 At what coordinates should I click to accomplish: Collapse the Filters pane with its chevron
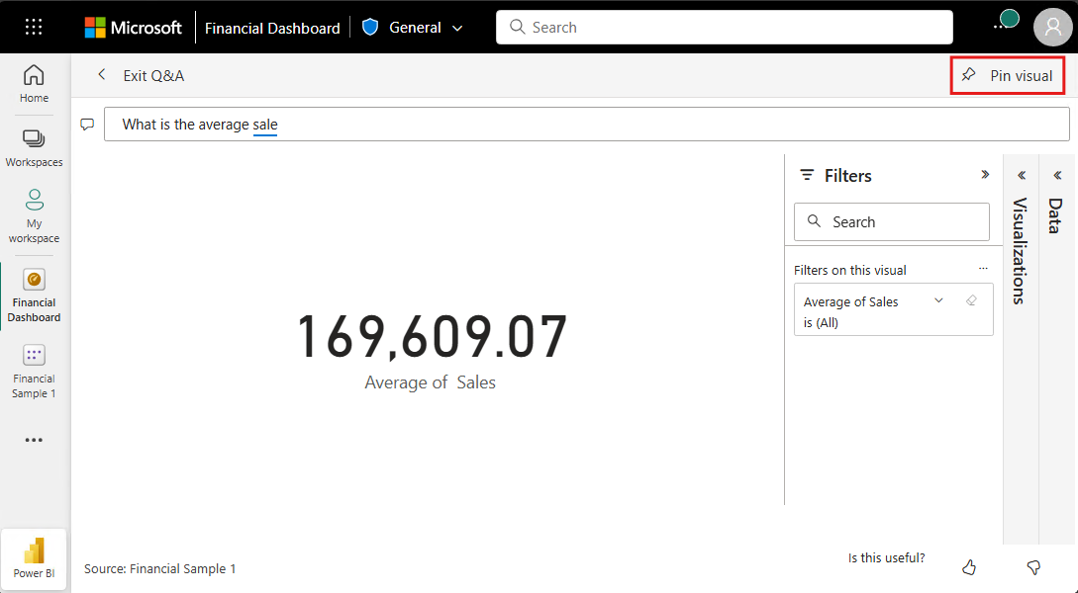click(x=985, y=175)
